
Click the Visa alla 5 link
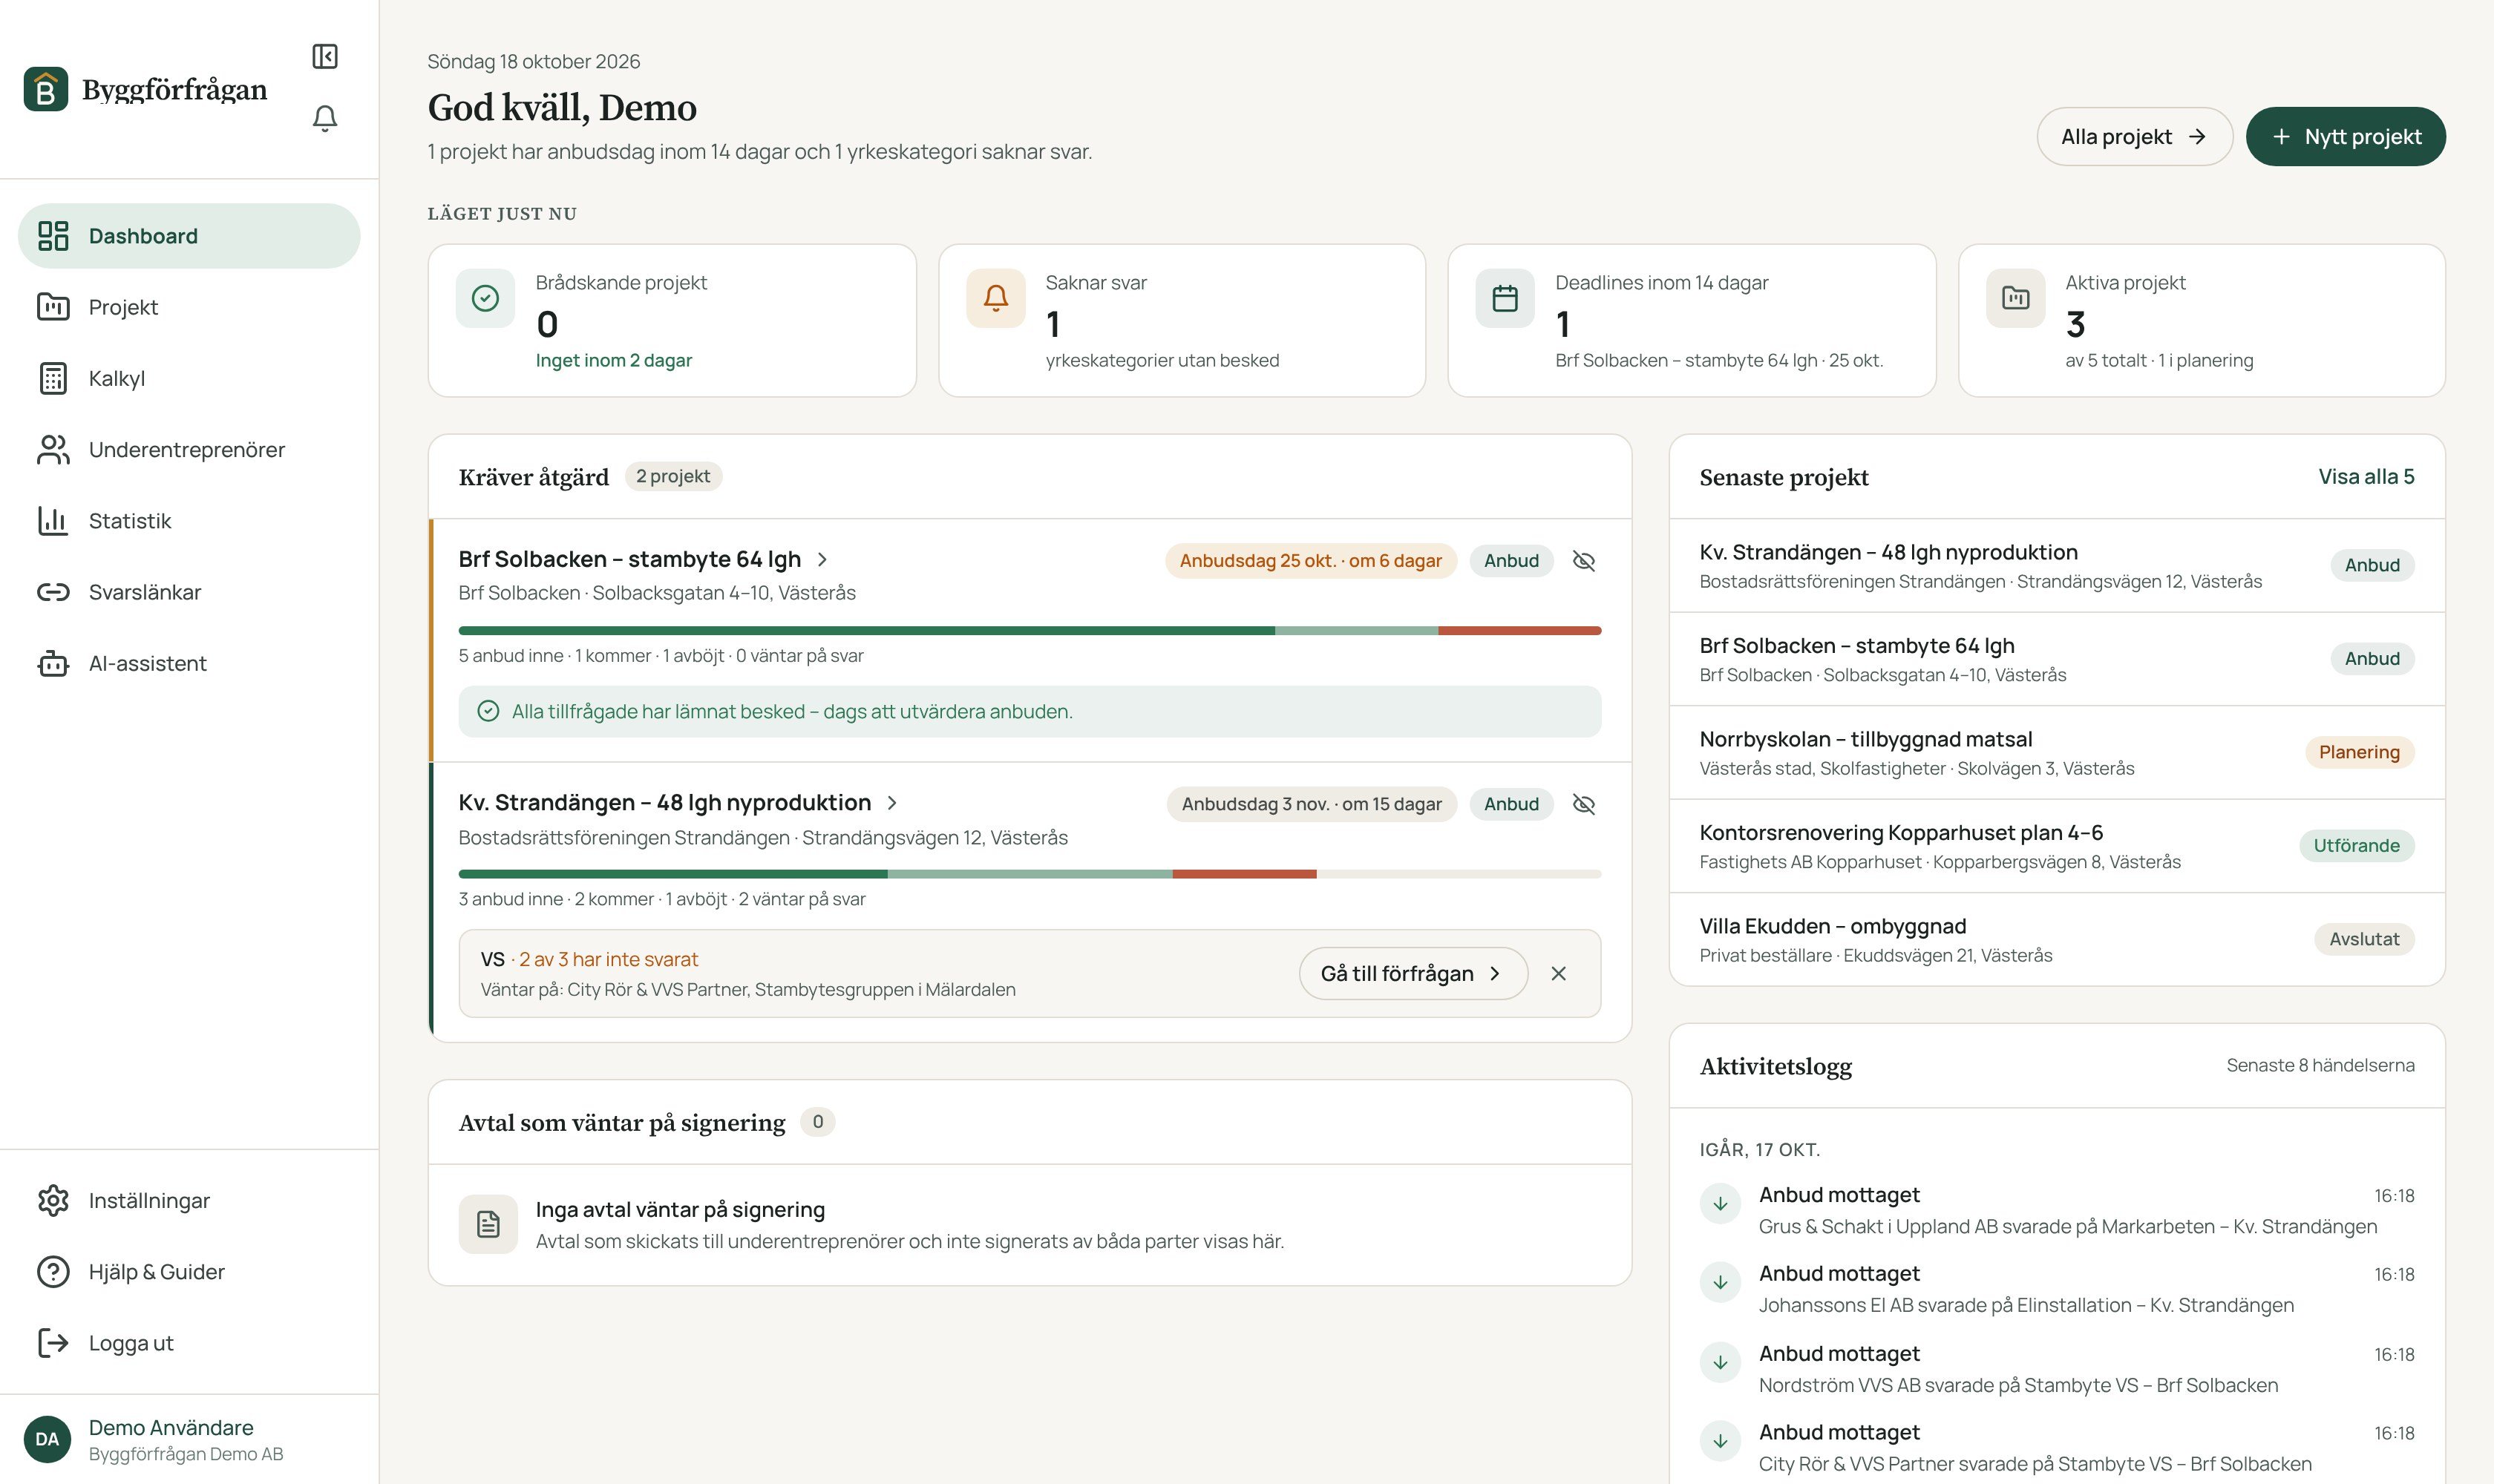click(2366, 477)
